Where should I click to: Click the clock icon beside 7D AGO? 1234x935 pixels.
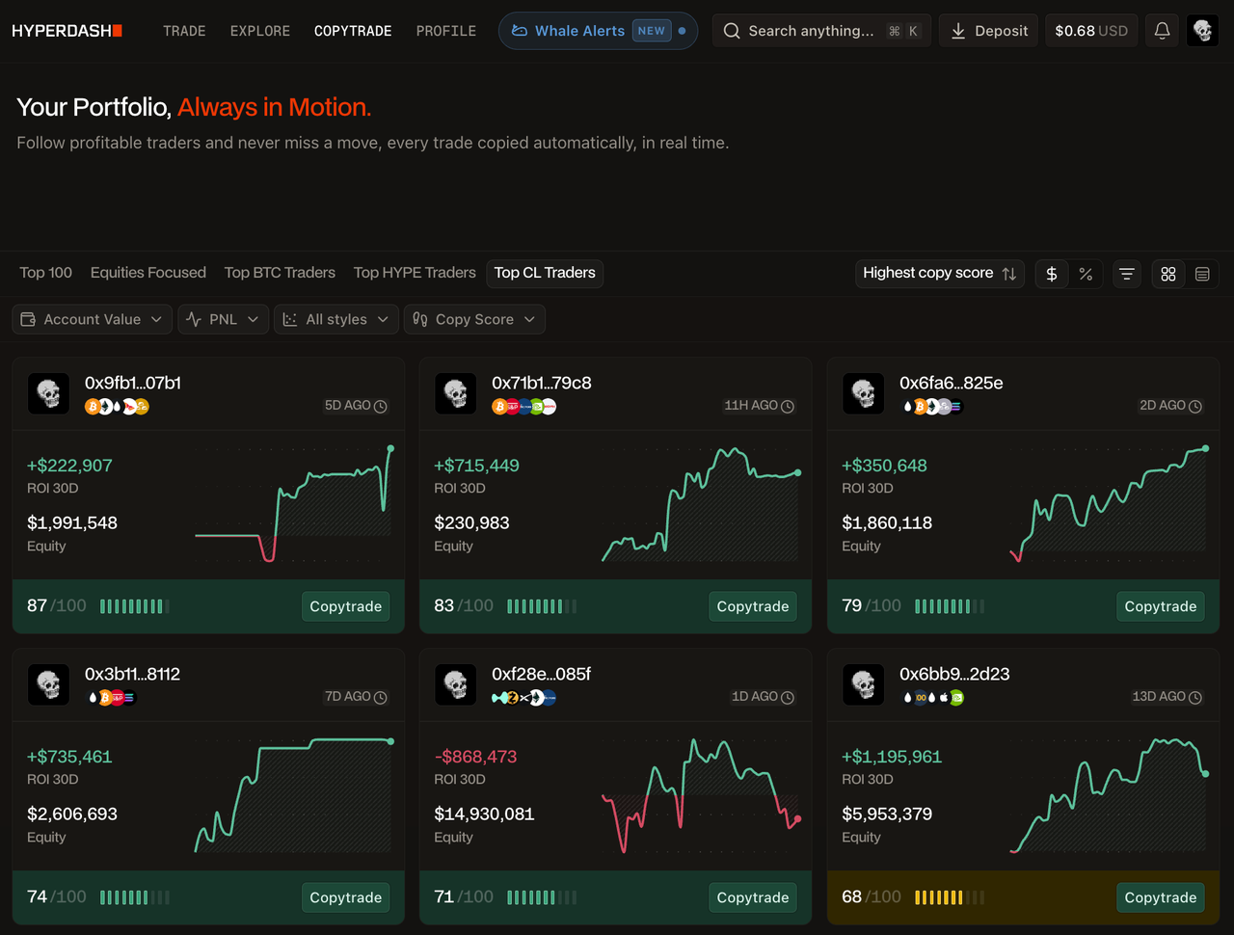click(381, 697)
